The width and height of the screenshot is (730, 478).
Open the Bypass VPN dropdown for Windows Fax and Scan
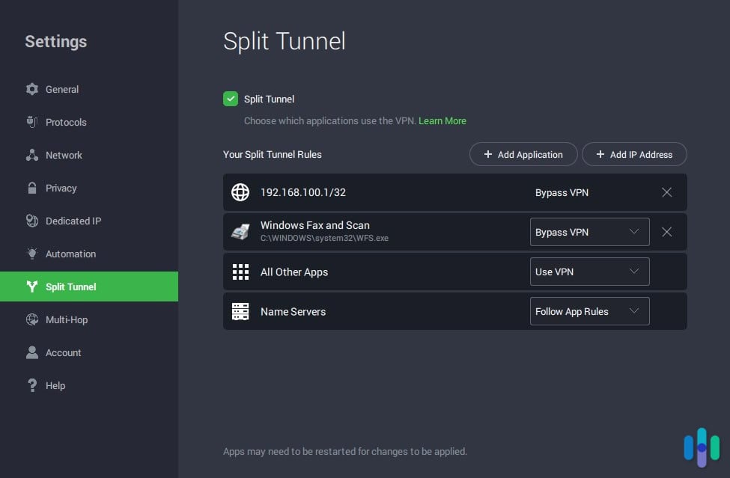coord(589,232)
